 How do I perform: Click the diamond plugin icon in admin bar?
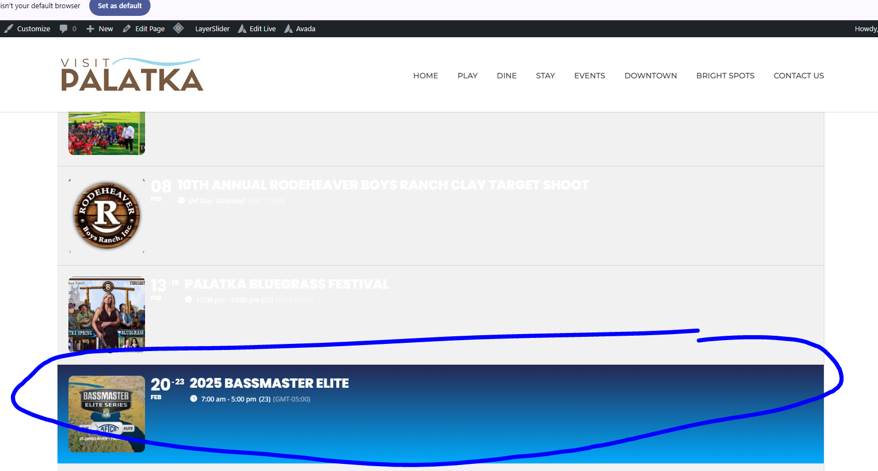178,28
